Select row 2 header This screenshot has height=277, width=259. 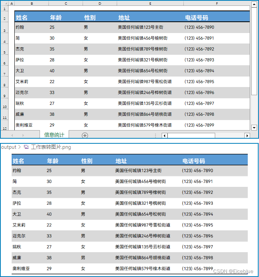point(4,17)
